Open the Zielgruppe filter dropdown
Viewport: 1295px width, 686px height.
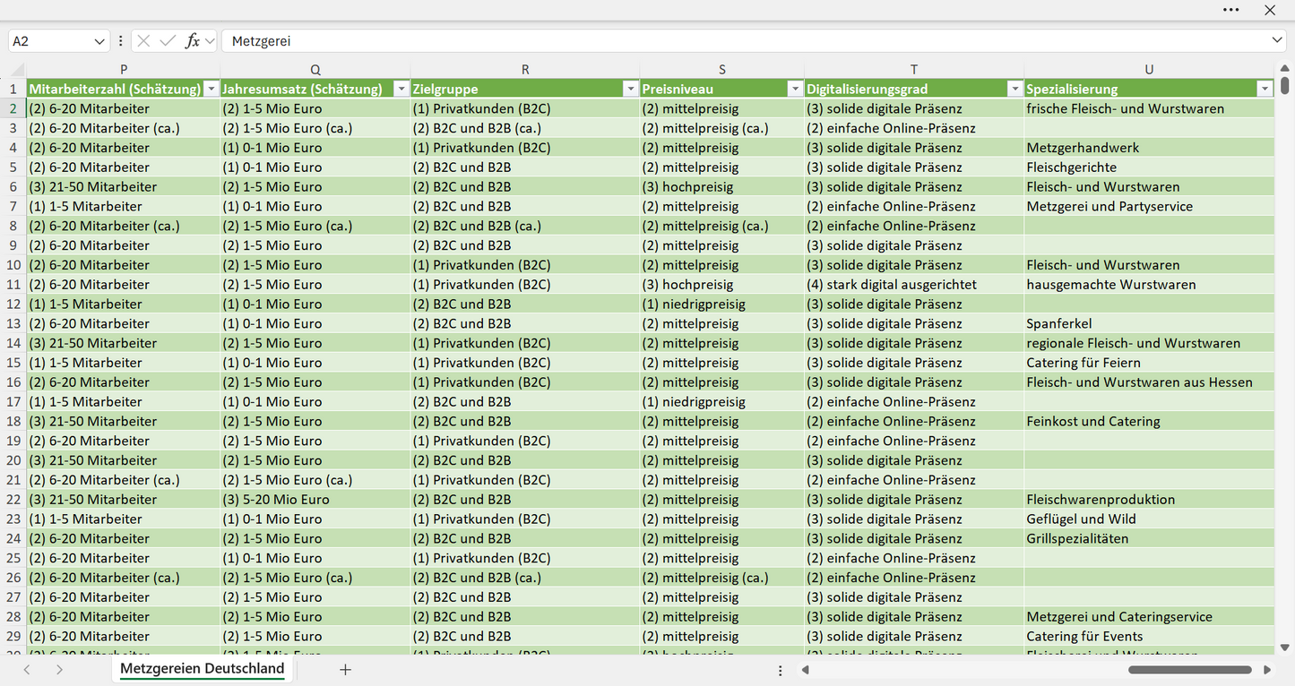630,89
